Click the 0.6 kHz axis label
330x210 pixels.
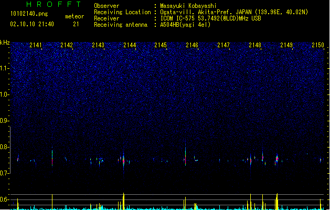4,199
